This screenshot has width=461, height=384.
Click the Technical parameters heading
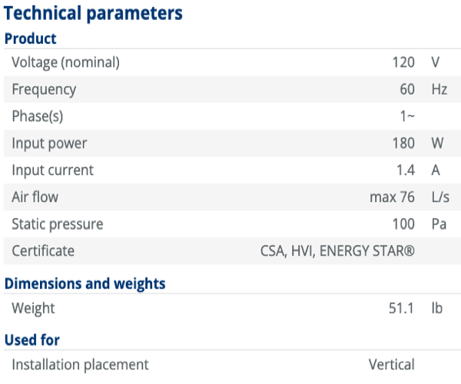click(x=93, y=14)
